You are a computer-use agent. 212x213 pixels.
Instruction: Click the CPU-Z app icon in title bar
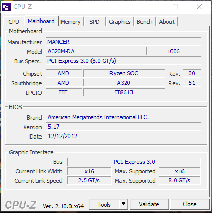coord(6,7)
